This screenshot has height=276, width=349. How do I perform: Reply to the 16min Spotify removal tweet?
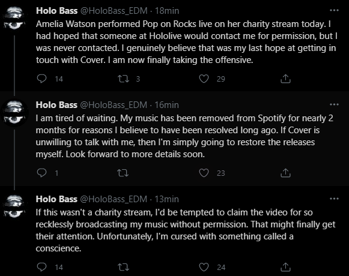click(x=41, y=173)
